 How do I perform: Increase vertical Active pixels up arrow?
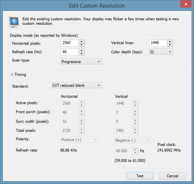pos(135,102)
